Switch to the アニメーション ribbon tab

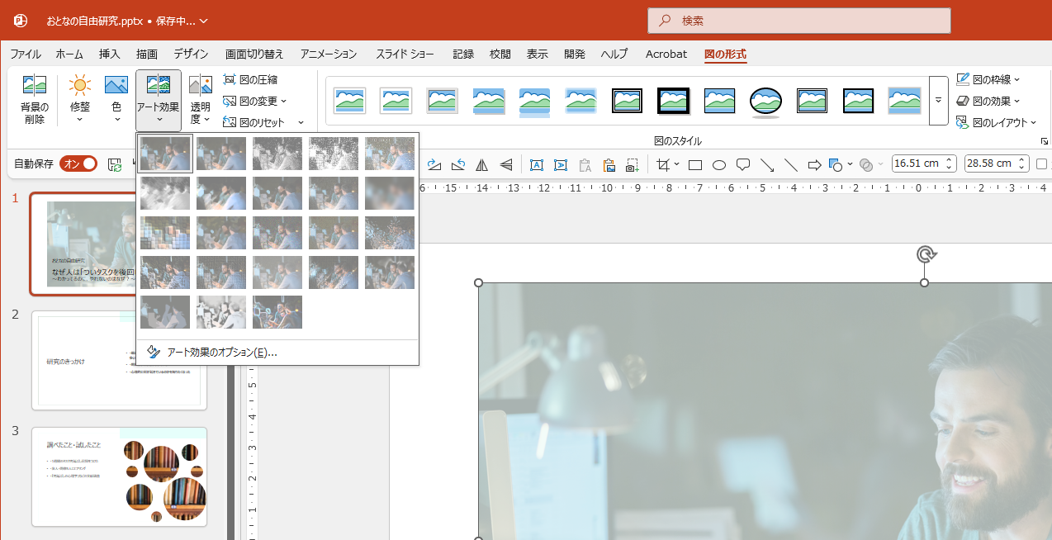(x=327, y=54)
